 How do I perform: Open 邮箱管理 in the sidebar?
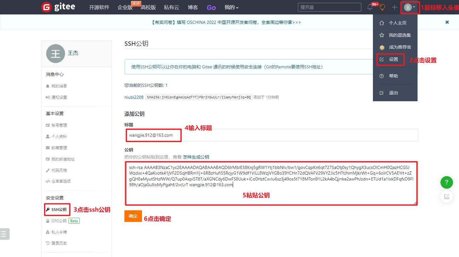59,148
